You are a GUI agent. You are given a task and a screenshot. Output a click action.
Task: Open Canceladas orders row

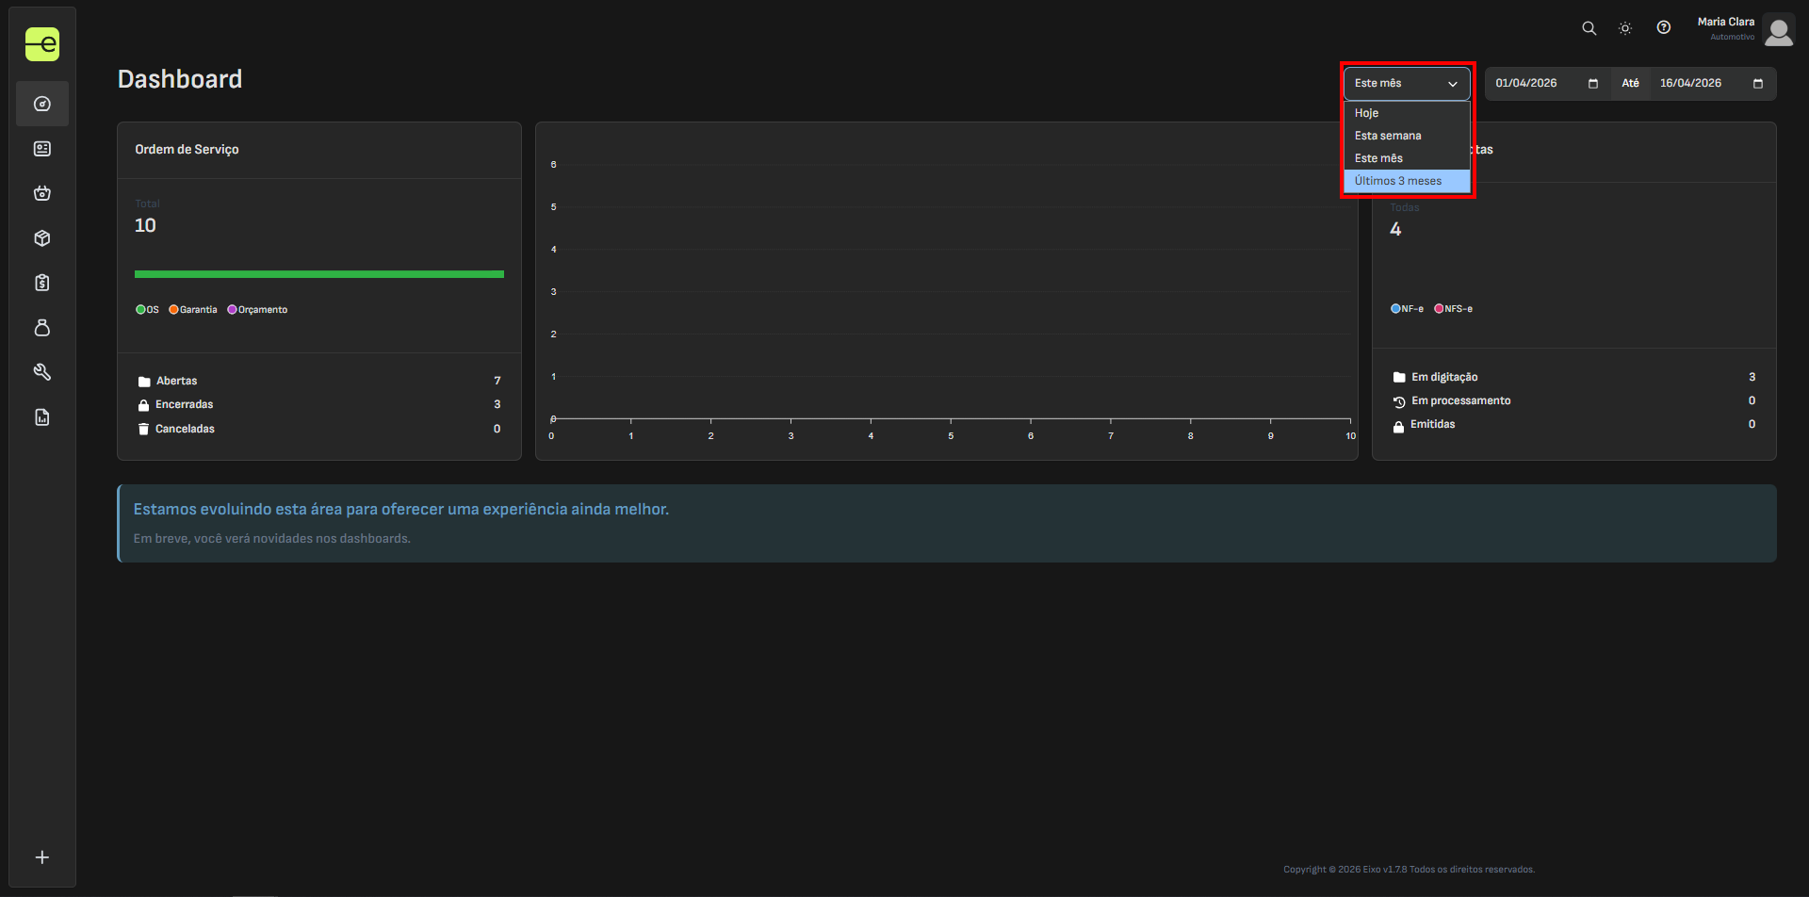tap(319, 430)
